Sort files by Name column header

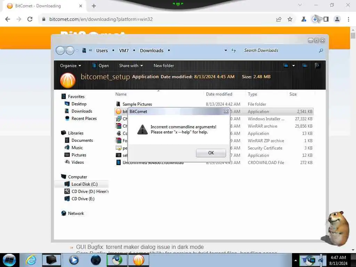[x=121, y=94]
